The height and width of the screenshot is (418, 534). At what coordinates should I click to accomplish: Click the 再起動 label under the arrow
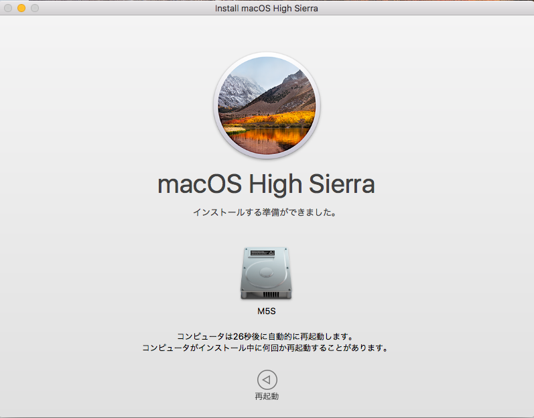[267, 396]
